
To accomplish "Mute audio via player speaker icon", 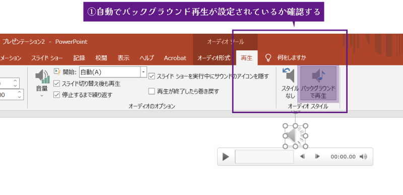I will point(363,156).
